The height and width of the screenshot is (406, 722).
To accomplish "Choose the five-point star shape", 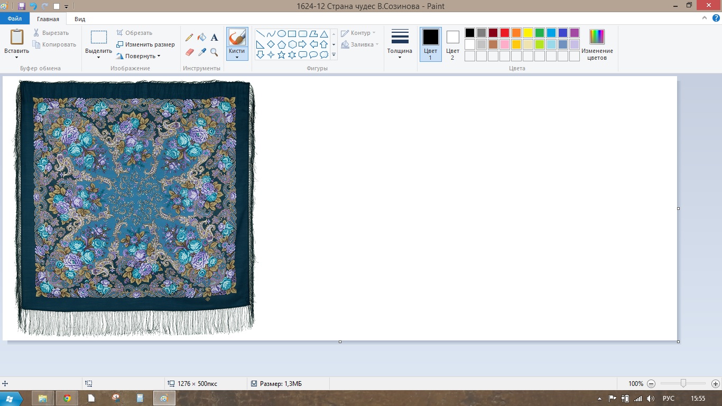I will click(281, 54).
